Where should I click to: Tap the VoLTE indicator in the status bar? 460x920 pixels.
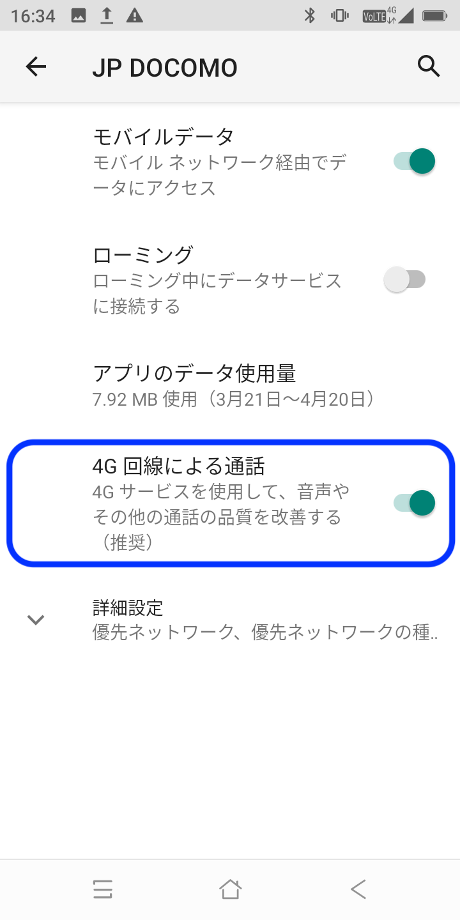coord(374,16)
